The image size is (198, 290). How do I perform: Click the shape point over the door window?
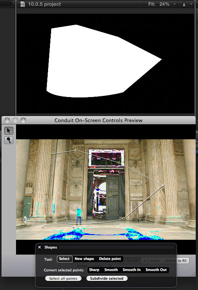(119, 163)
